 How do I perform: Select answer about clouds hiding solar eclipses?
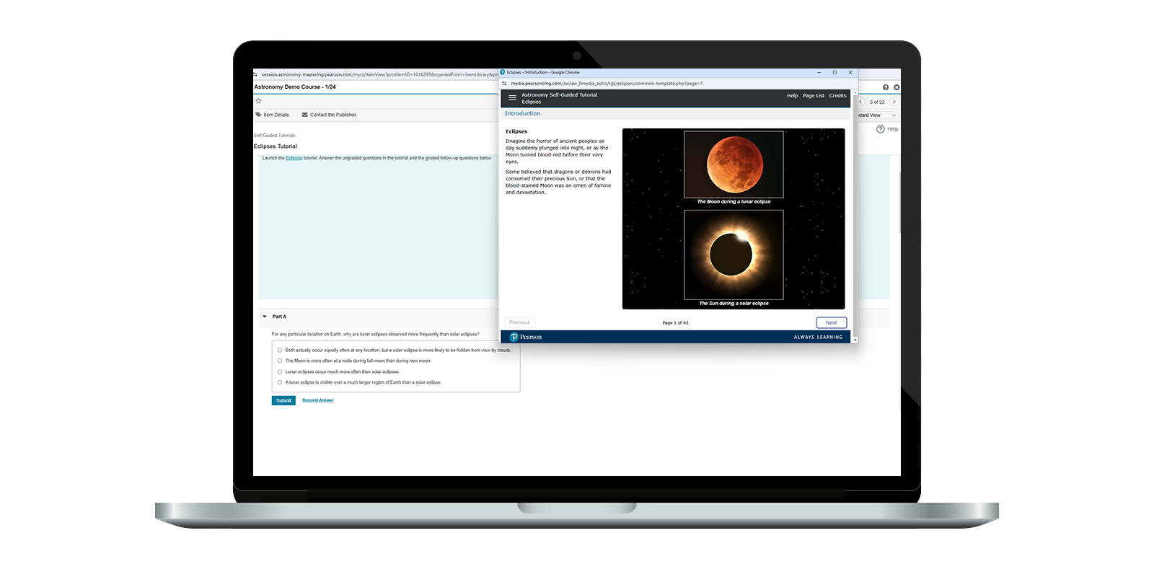click(280, 350)
